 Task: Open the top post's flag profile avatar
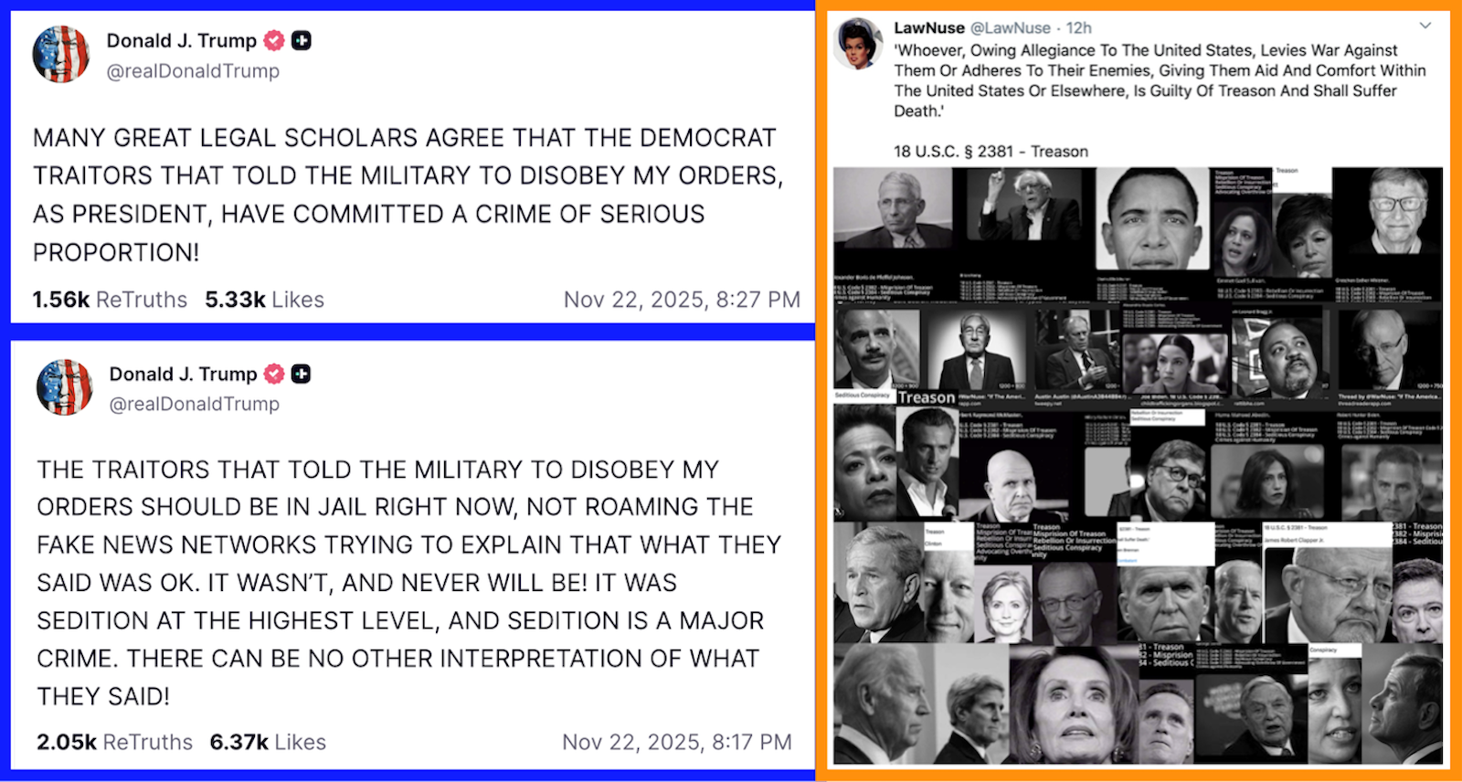point(61,55)
